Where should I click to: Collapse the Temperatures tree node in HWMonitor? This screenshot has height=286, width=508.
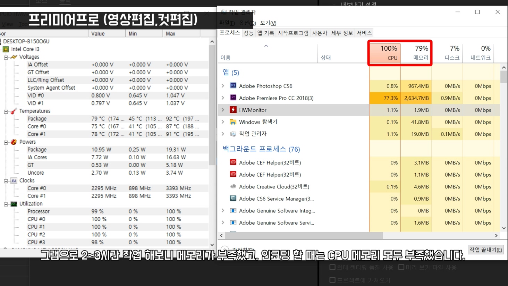6,111
